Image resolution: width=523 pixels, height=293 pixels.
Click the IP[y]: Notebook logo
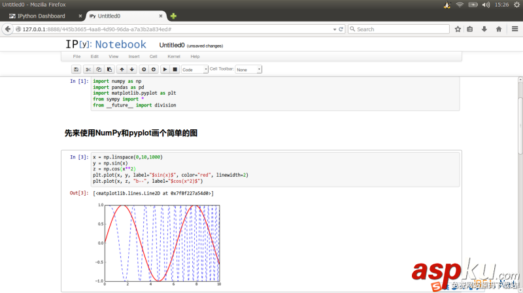[x=106, y=44]
